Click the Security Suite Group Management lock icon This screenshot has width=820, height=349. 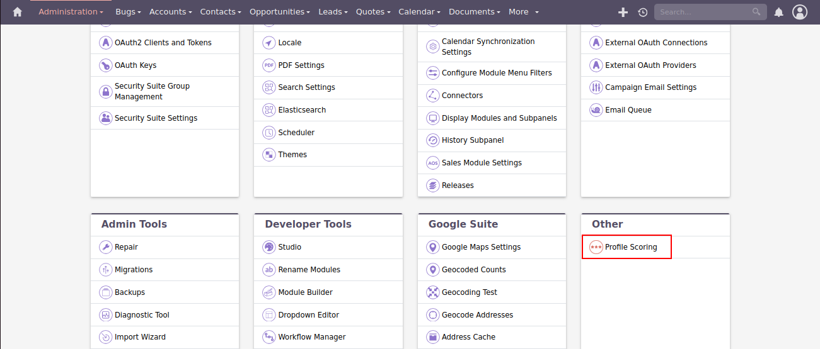click(105, 92)
